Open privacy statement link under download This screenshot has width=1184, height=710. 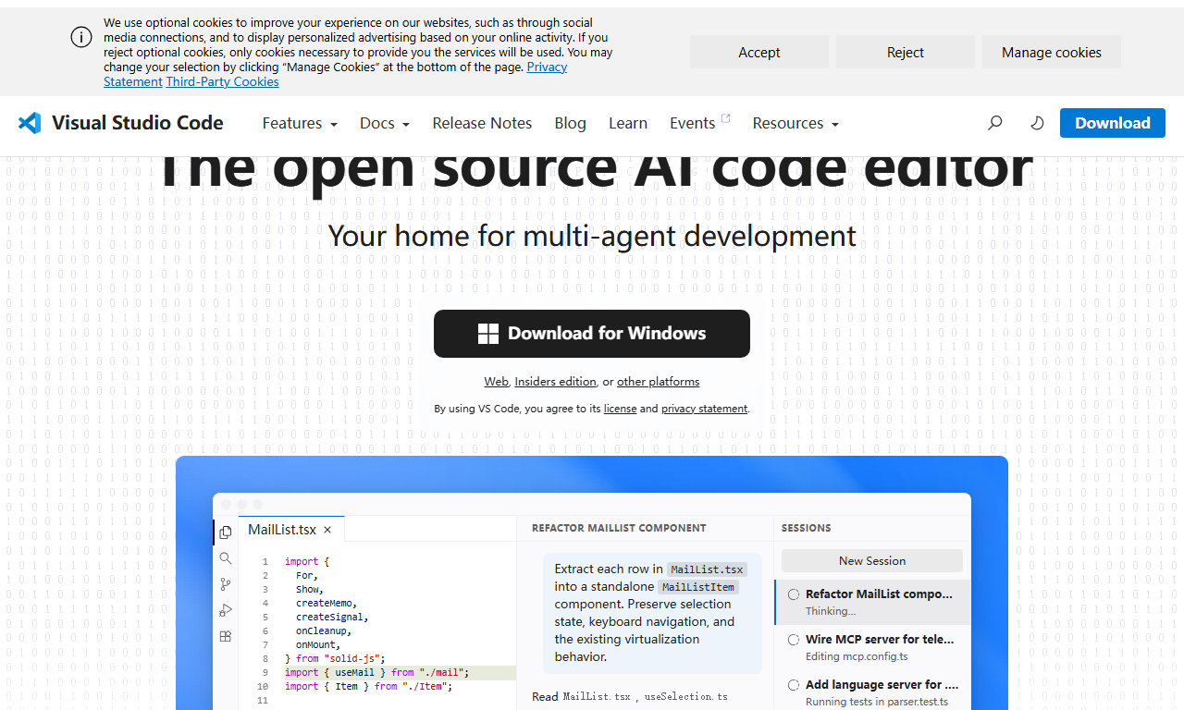tap(704, 409)
